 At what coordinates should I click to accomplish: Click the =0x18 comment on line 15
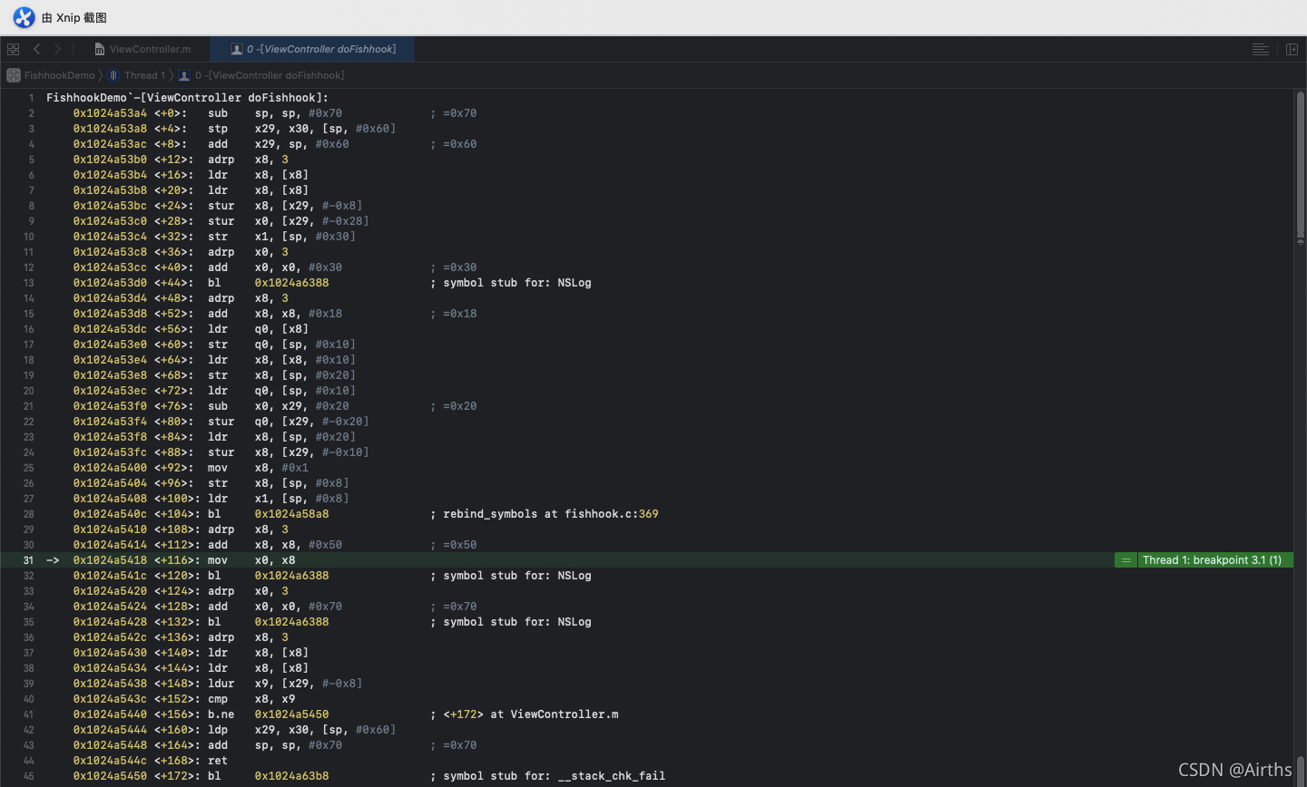click(453, 314)
